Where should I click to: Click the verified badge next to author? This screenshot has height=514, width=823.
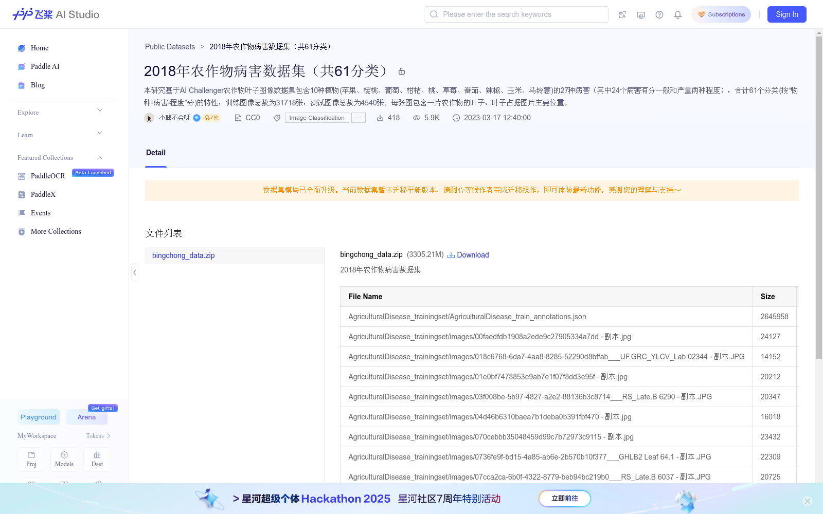(x=196, y=118)
